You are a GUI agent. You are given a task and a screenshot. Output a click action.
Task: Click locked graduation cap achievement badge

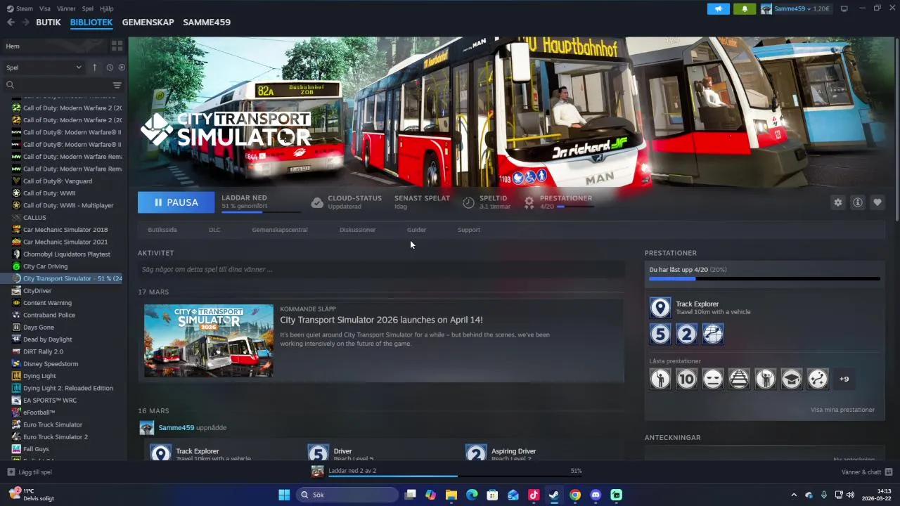(x=792, y=379)
